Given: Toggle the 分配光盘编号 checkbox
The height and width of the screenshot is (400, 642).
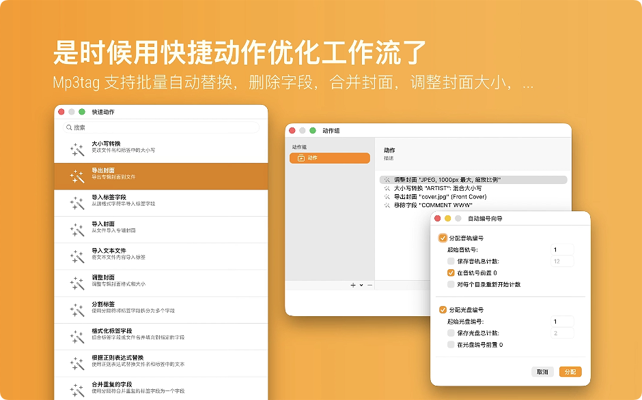Looking at the screenshot, I should click(x=443, y=309).
